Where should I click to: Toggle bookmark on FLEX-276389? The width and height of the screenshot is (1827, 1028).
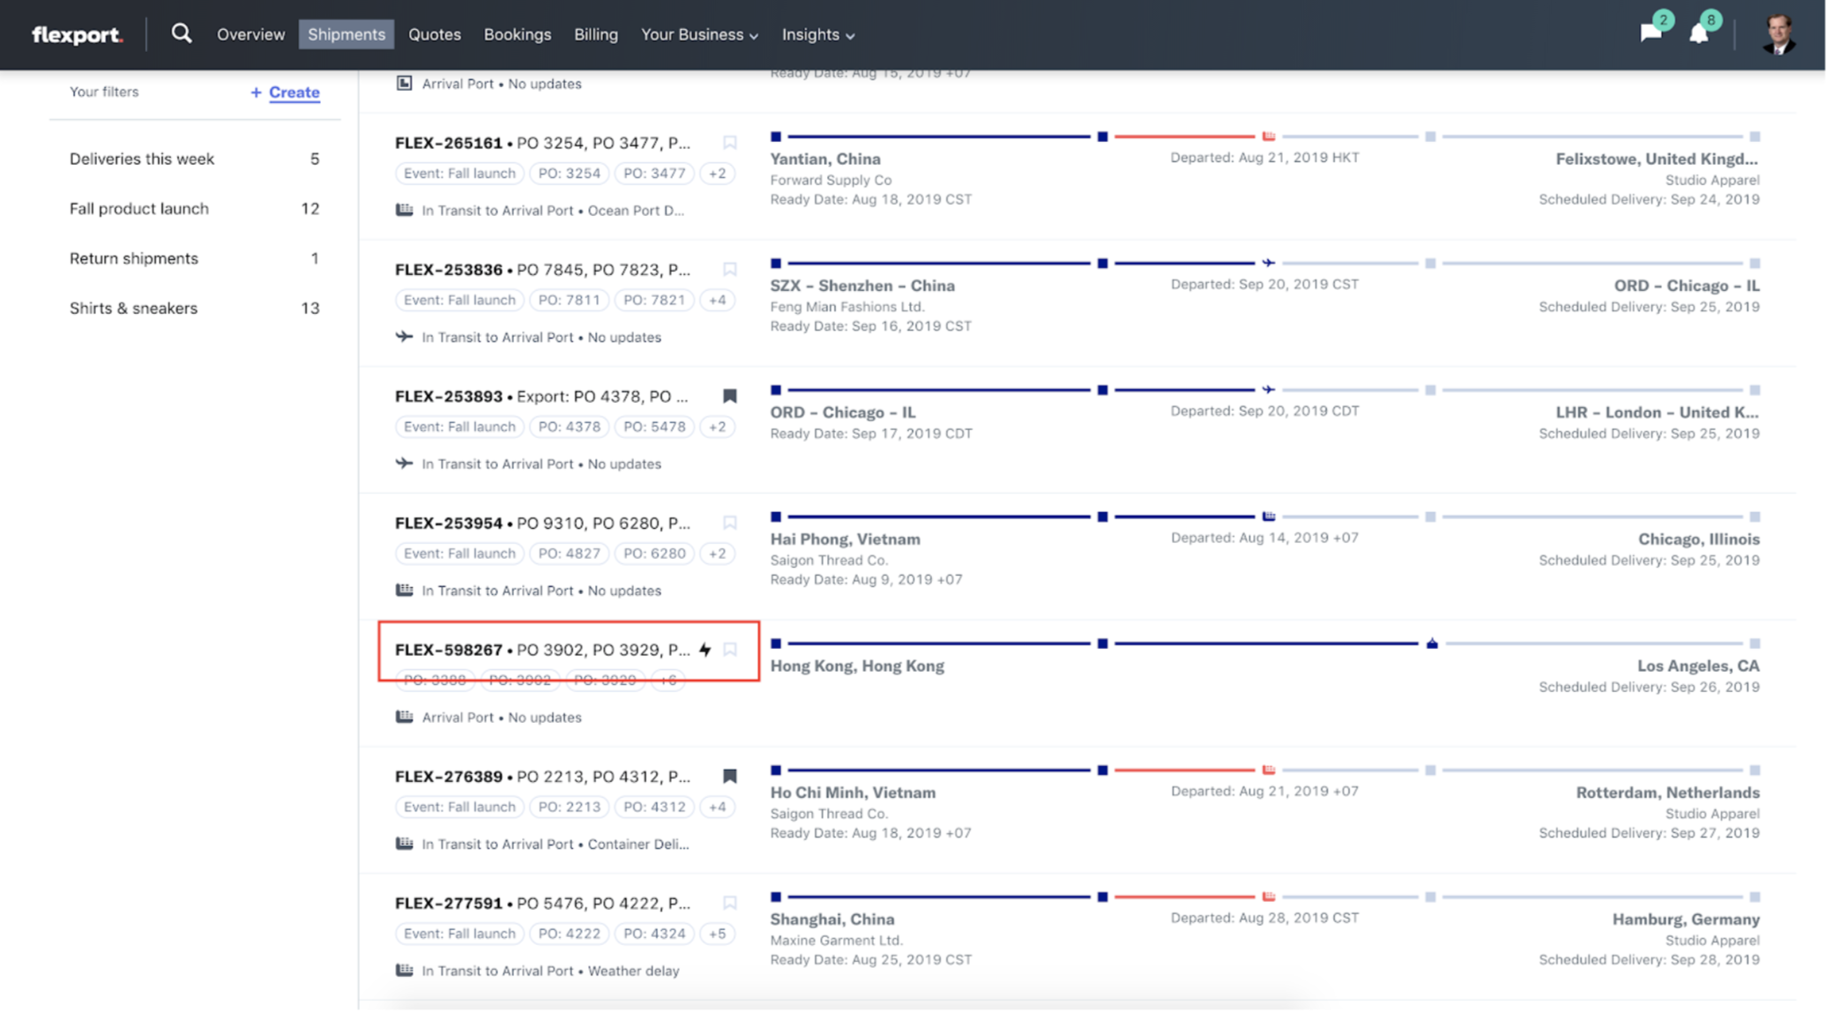click(x=729, y=776)
